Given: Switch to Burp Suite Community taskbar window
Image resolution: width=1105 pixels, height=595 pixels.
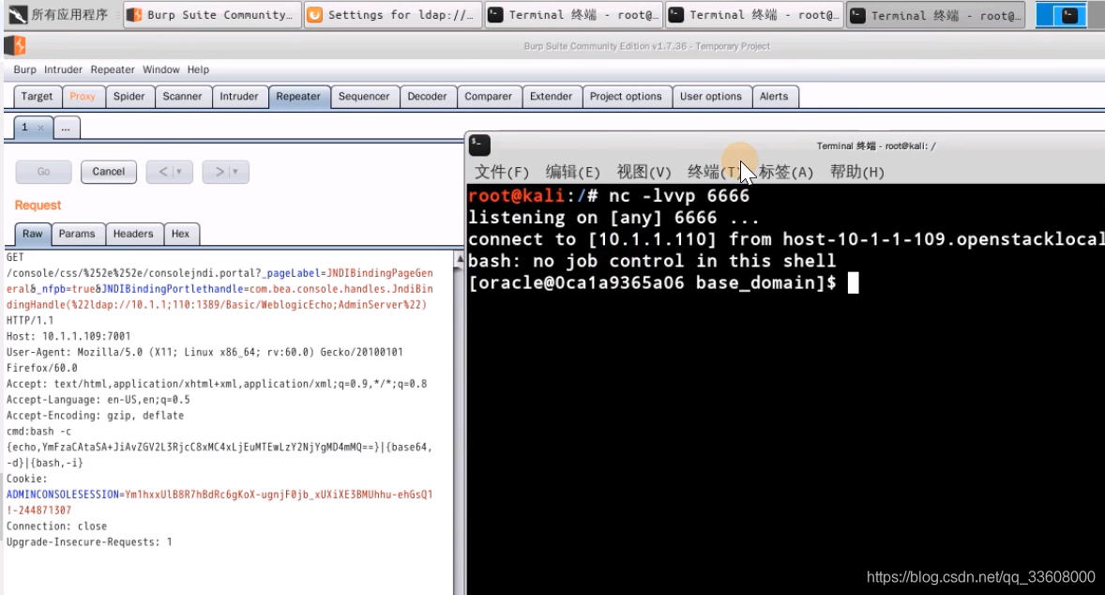Looking at the screenshot, I should [212, 15].
